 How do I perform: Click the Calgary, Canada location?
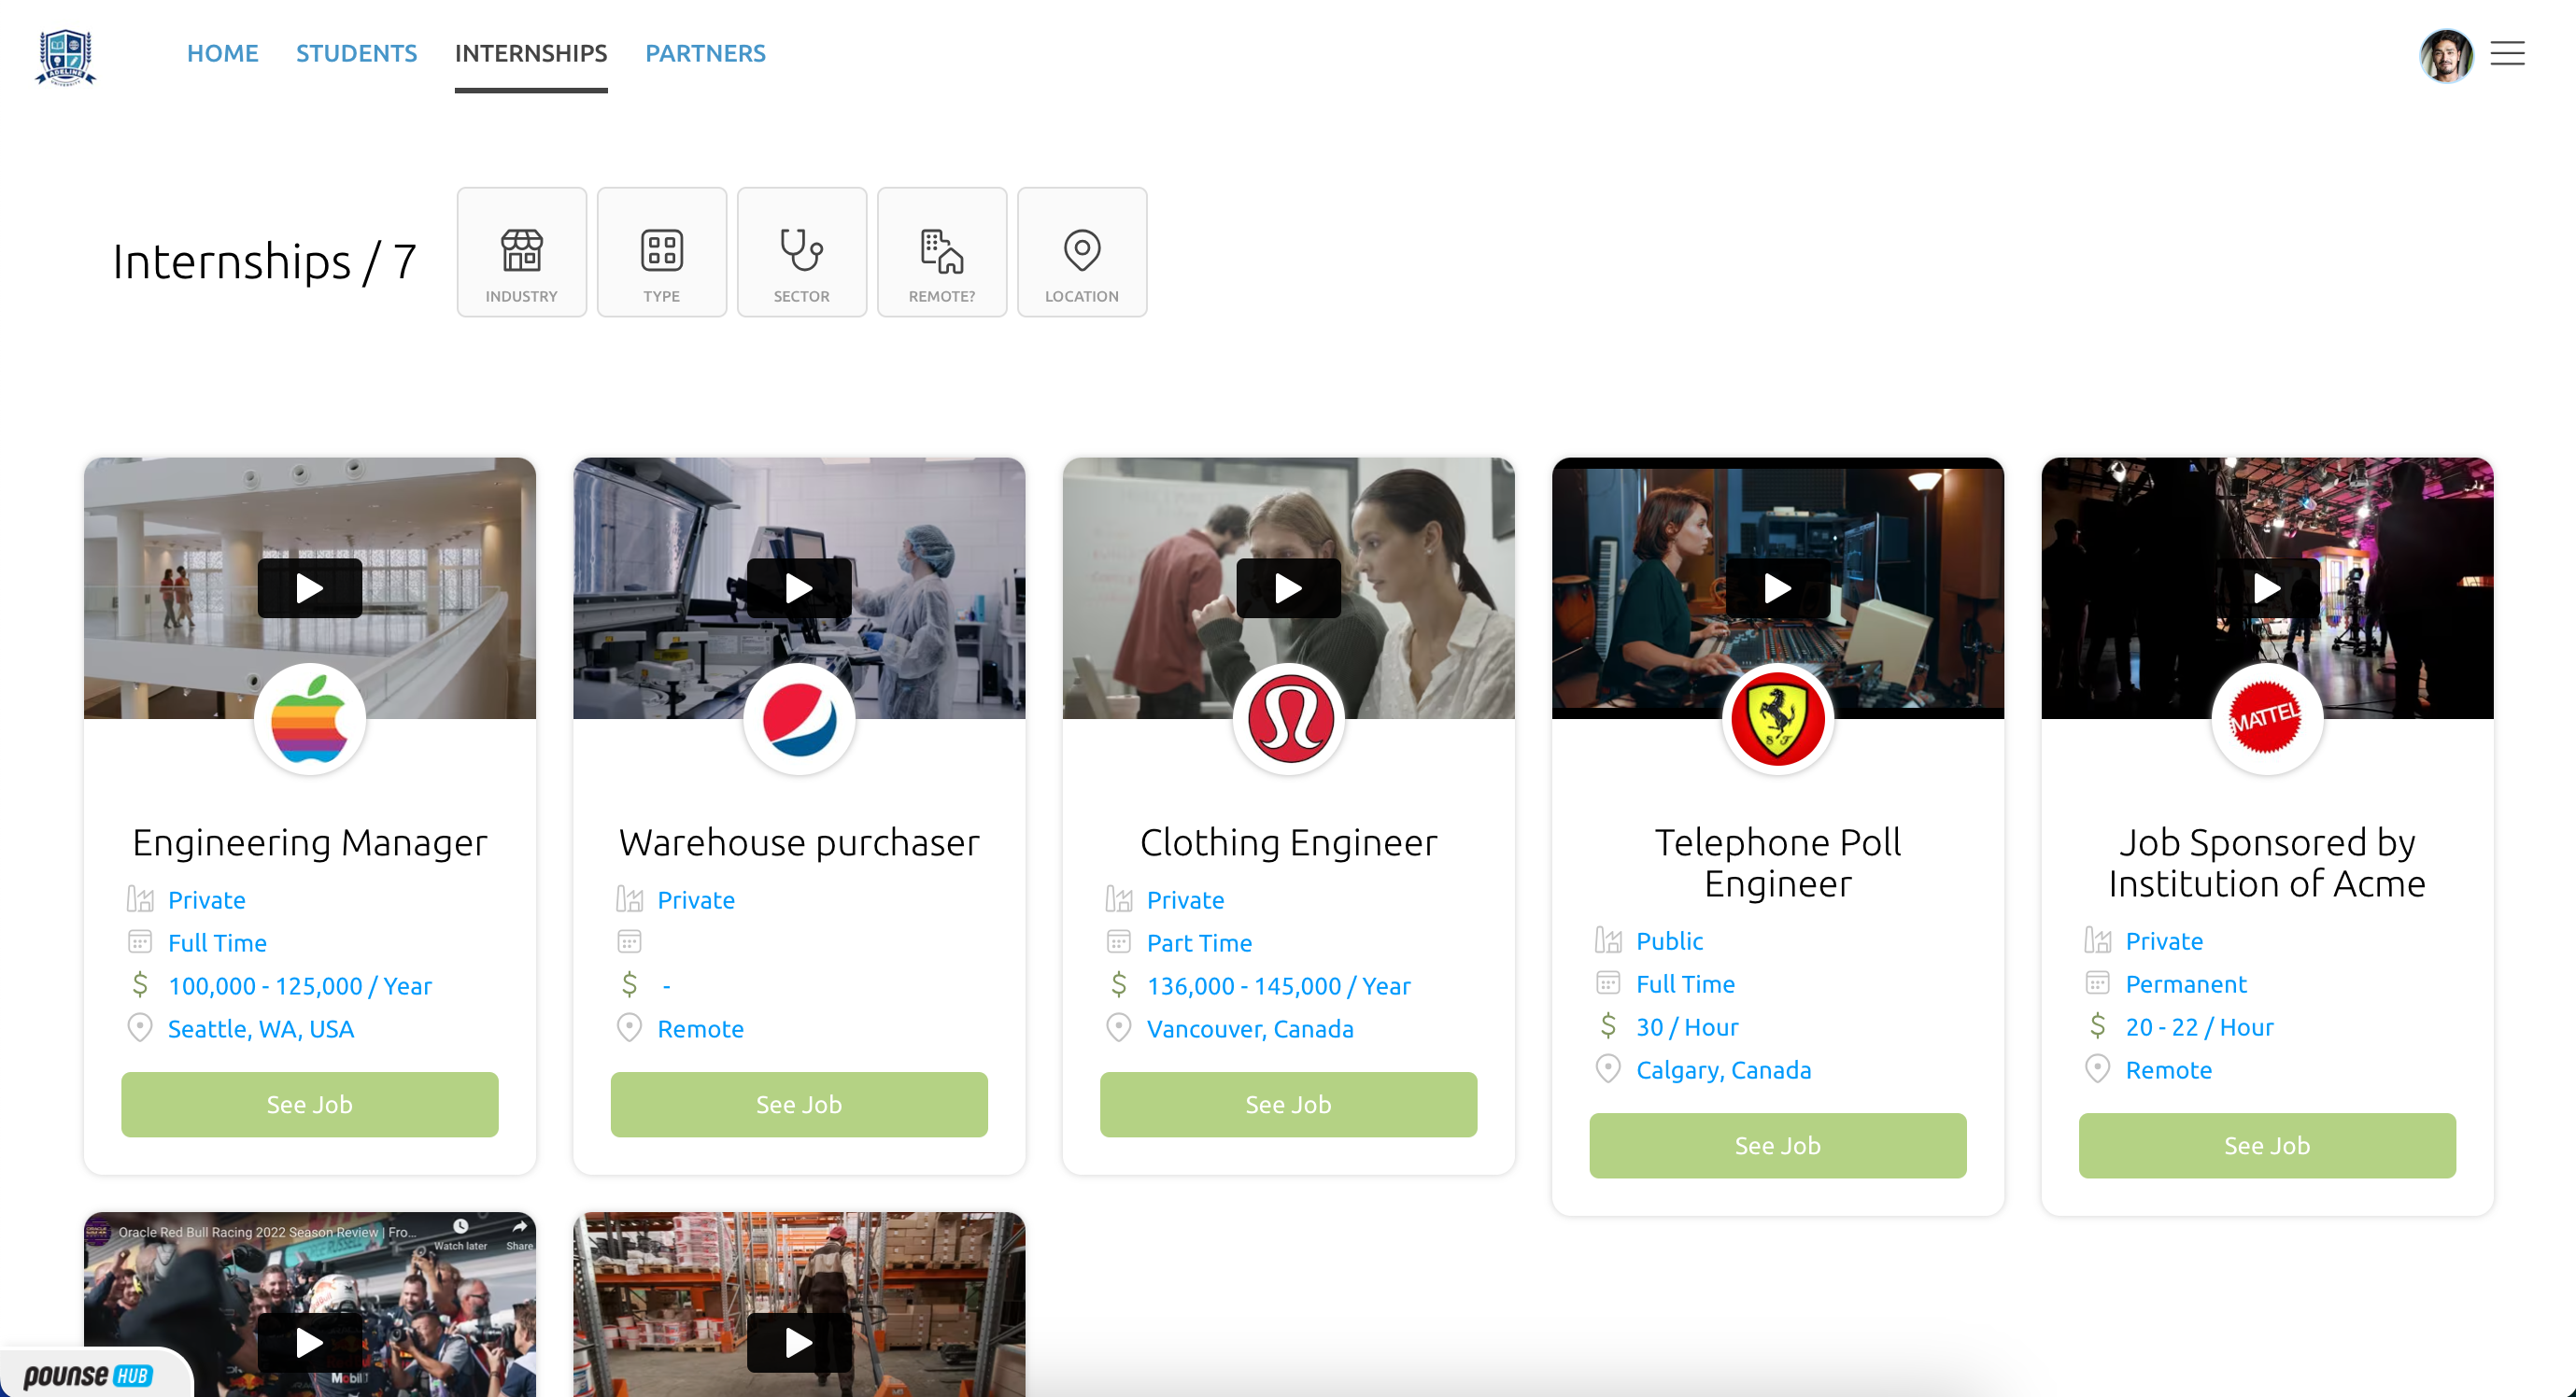click(x=1723, y=1070)
